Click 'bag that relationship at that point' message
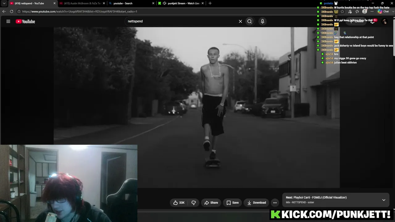Image resolution: width=395 pixels, height=222 pixels. coord(354,37)
